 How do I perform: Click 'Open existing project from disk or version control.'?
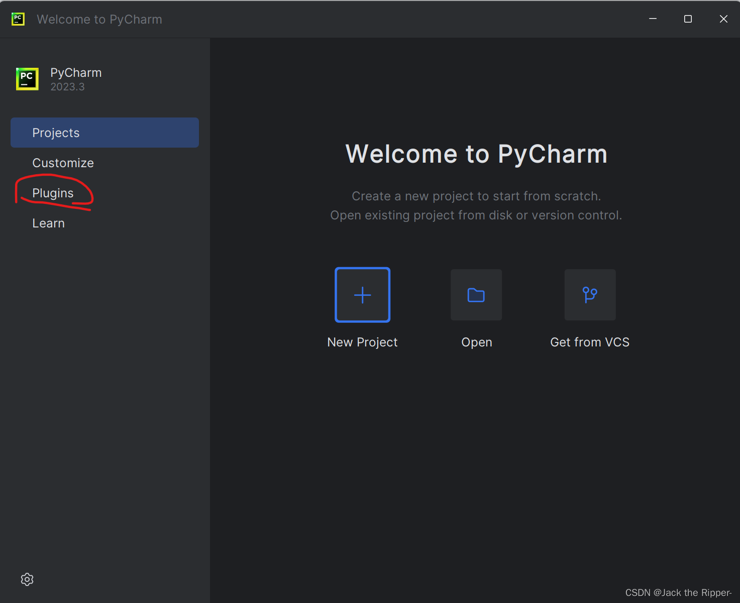476,215
